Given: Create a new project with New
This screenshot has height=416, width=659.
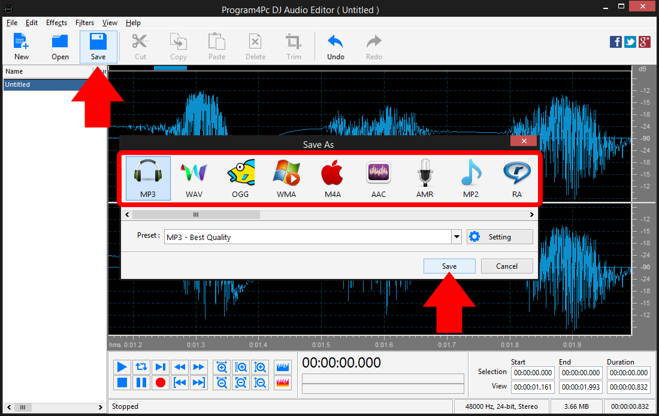Looking at the screenshot, I should click(21, 46).
